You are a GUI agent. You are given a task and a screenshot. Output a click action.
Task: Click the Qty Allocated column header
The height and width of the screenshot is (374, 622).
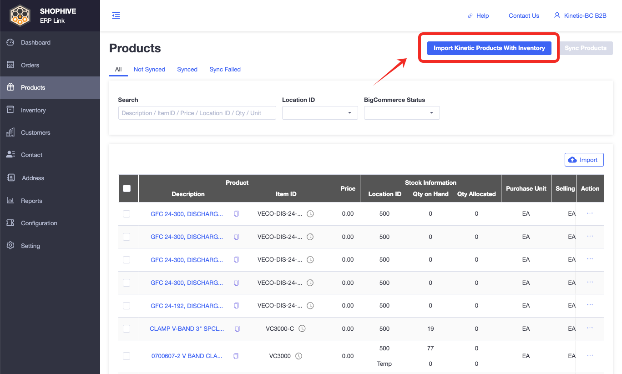(476, 194)
